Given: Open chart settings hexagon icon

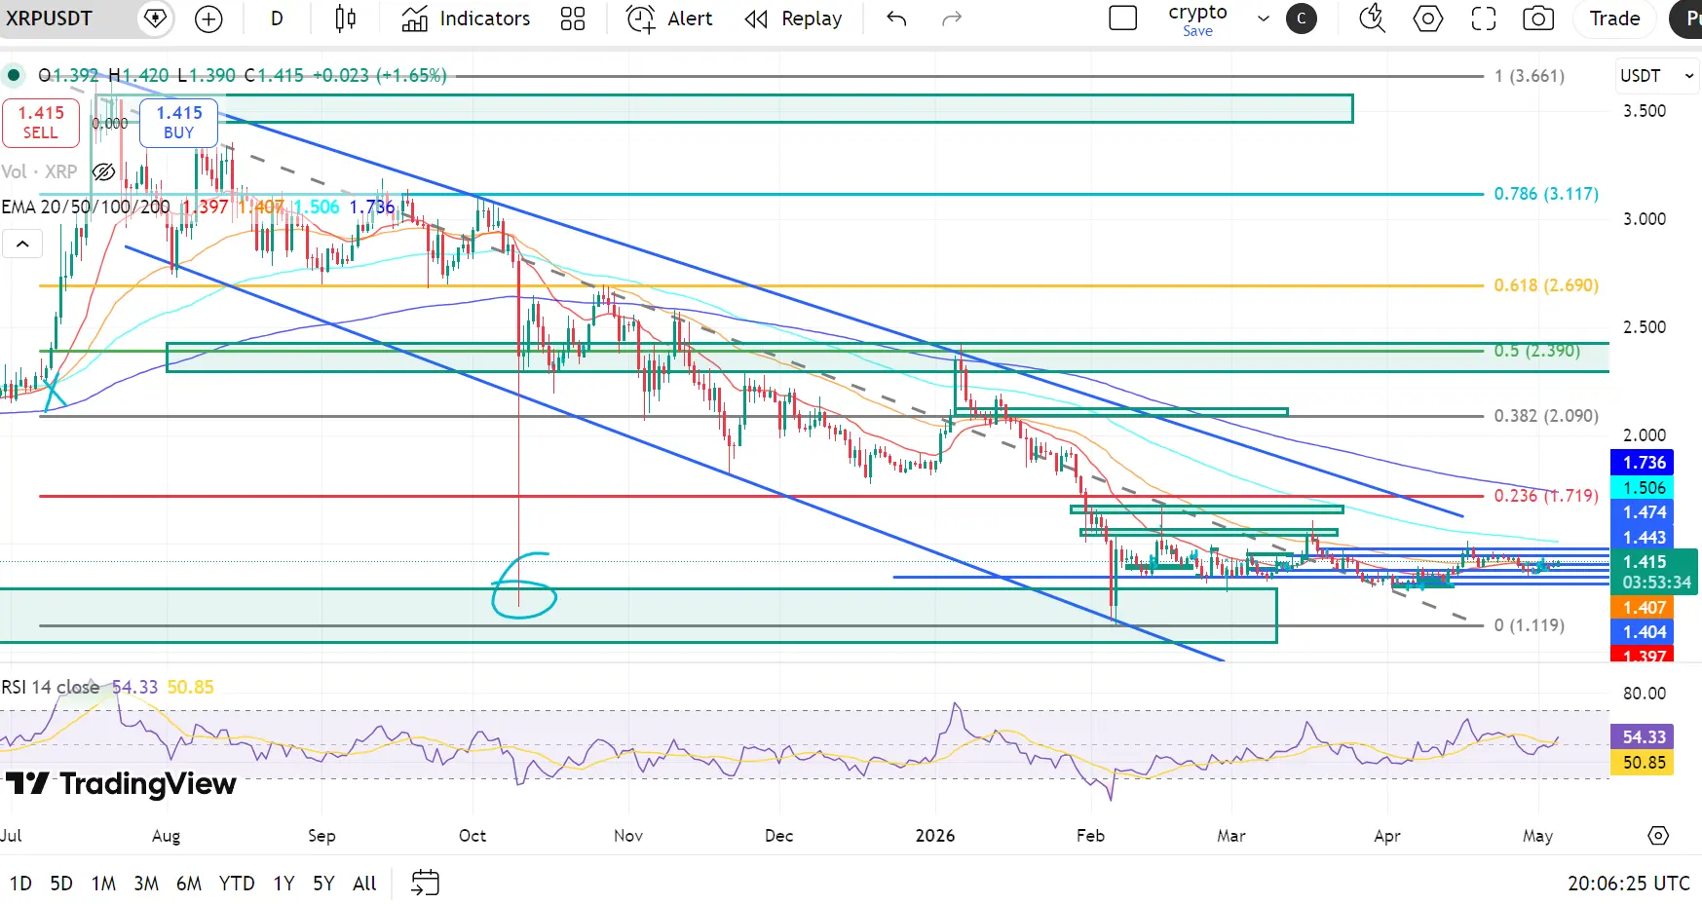Looking at the screenshot, I should click(x=1428, y=19).
